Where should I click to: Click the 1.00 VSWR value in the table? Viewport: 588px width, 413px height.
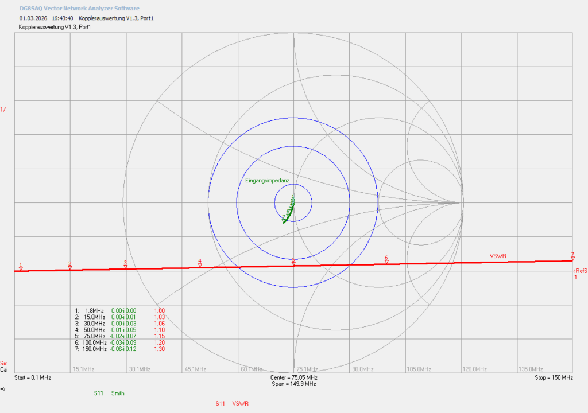[160, 311]
